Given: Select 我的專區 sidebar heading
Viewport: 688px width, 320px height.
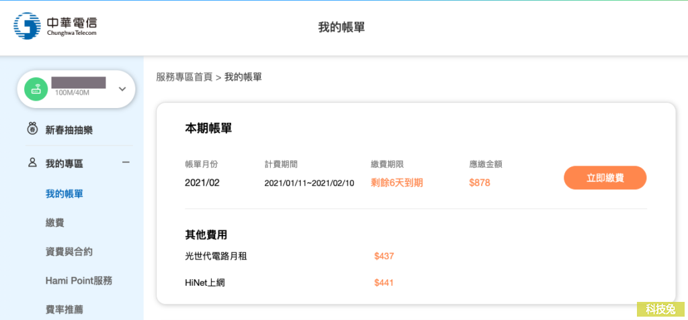Looking at the screenshot, I should (x=64, y=164).
